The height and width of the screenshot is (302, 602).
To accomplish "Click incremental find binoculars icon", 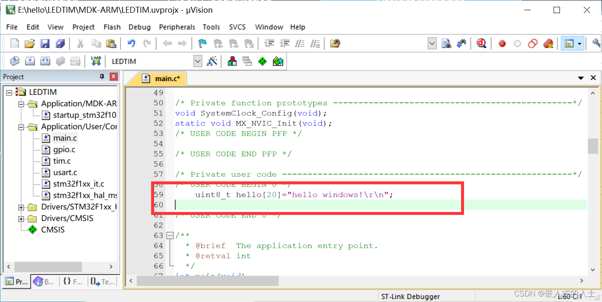I will pyautogui.click(x=461, y=43).
